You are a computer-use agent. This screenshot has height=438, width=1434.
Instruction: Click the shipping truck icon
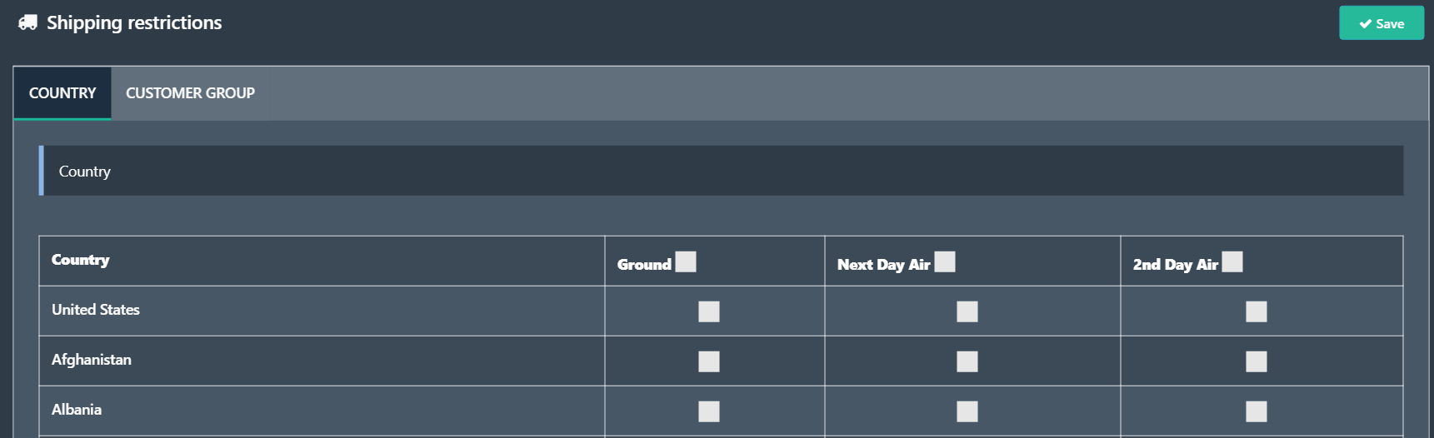click(x=27, y=22)
